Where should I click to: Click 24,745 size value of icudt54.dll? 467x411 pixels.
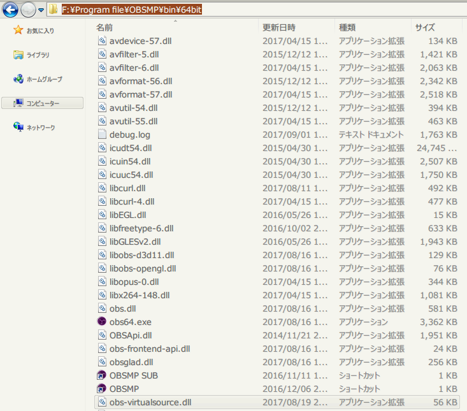(431, 148)
